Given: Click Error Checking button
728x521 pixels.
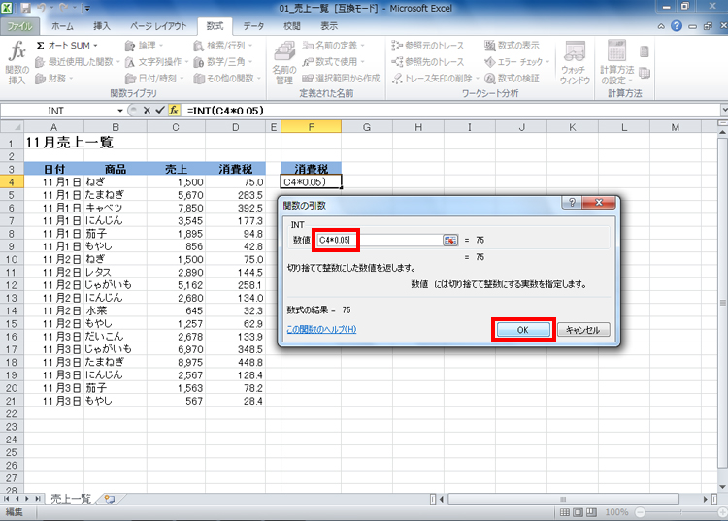Looking at the screenshot, I should coord(516,62).
